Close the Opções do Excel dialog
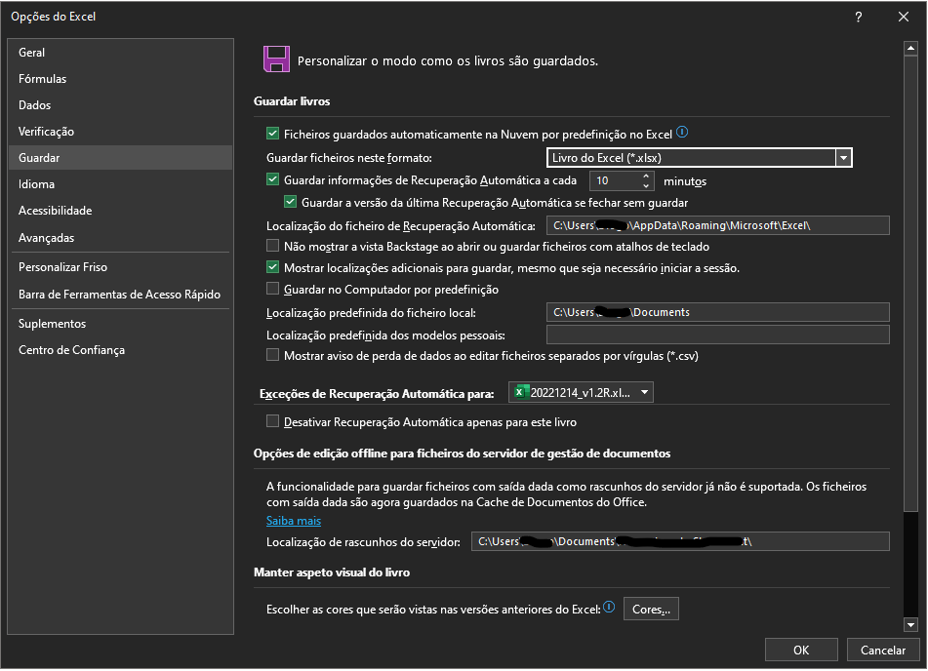The image size is (928, 671). tap(904, 17)
